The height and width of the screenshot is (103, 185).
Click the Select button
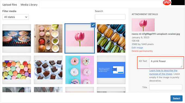pyautogui.click(x=176, y=98)
